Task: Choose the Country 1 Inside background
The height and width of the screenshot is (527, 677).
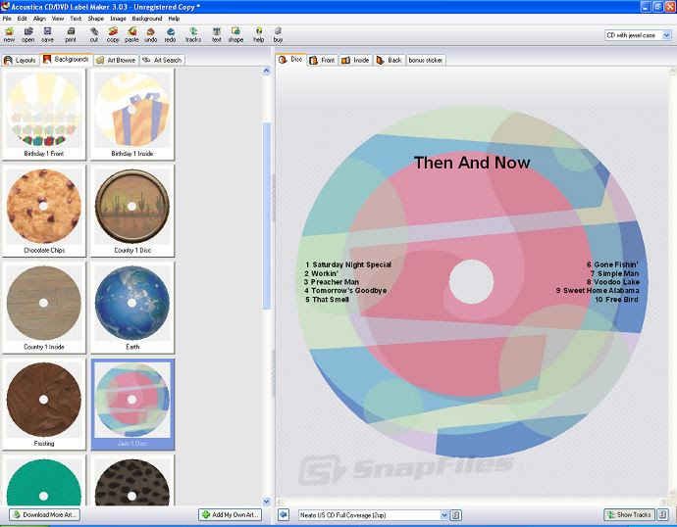Action: pyautogui.click(x=44, y=308)
